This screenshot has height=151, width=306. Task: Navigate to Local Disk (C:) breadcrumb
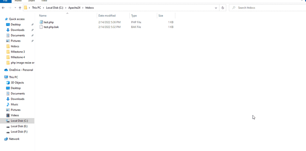coord(55,8)
